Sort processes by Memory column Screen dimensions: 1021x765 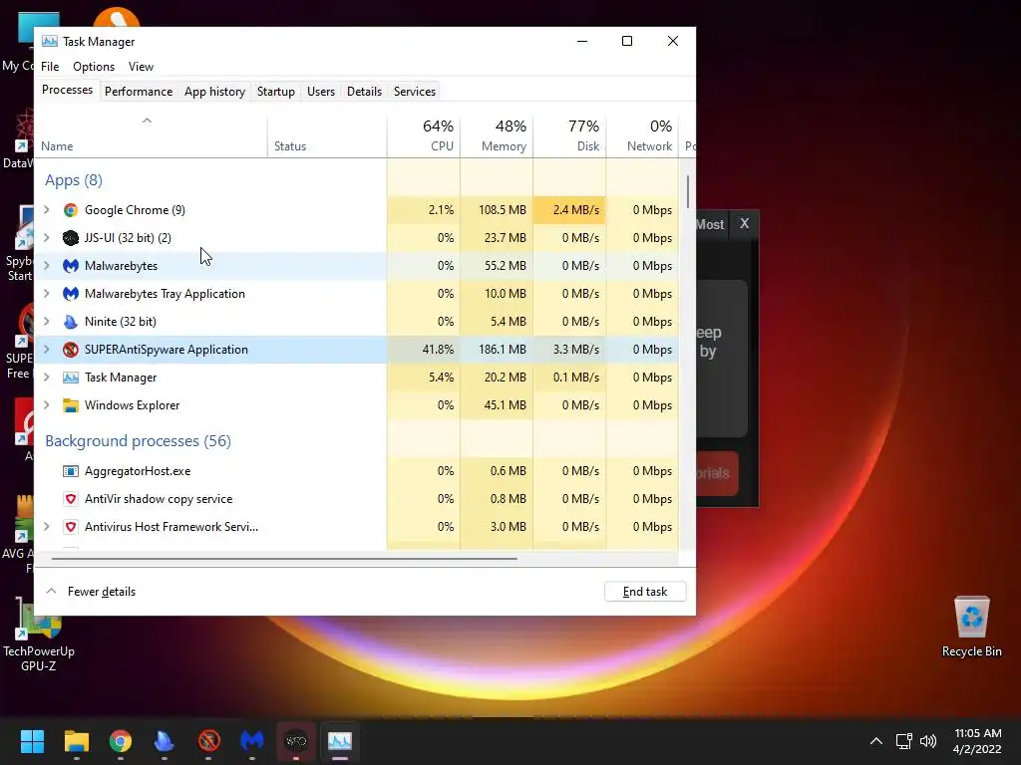tap(497, 135)
